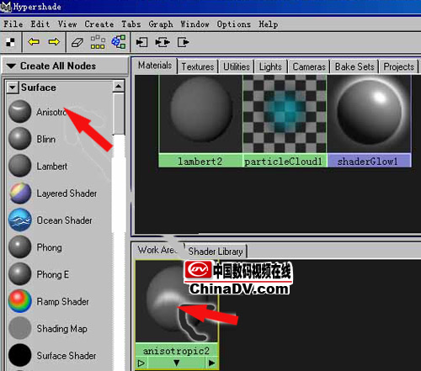
Task: Click graph materials on selected objects icon
Action: (x=119, y=42)
